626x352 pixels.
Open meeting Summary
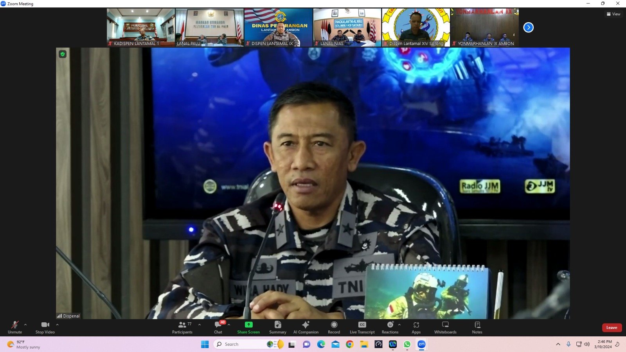277,327
